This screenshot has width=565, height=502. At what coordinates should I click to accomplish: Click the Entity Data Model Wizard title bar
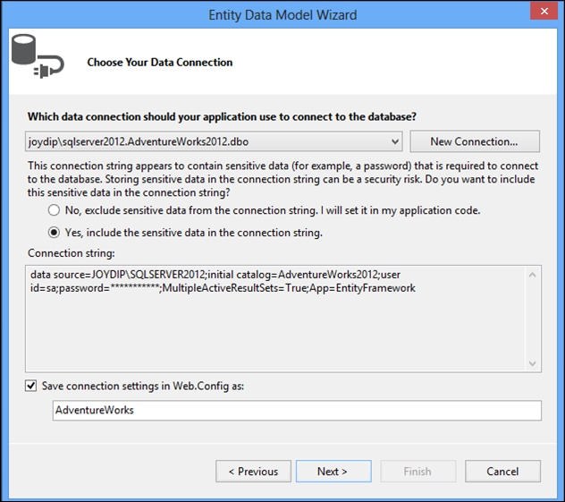pyautogui.click(x=282, y=15)
